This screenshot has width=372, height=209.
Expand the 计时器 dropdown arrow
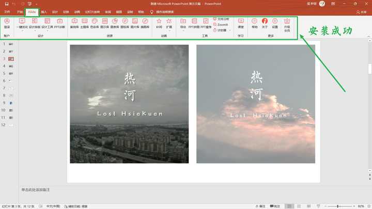tap(229, 30)
